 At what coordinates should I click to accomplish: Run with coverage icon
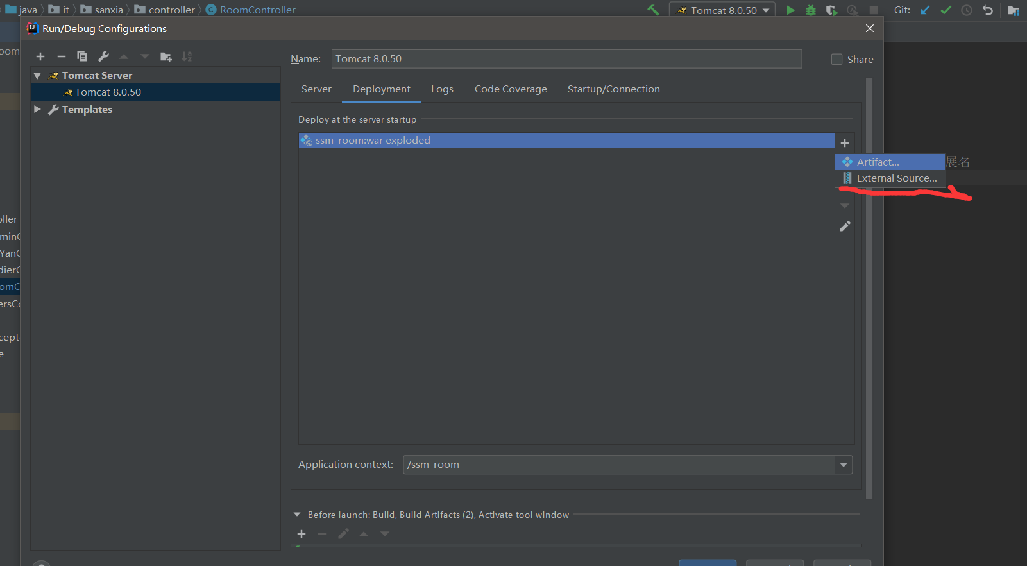click(x=831, y=10)
